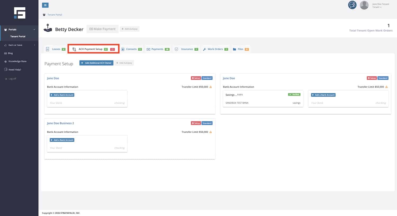Click the Payments tab money icon

(x=148, y=49)
